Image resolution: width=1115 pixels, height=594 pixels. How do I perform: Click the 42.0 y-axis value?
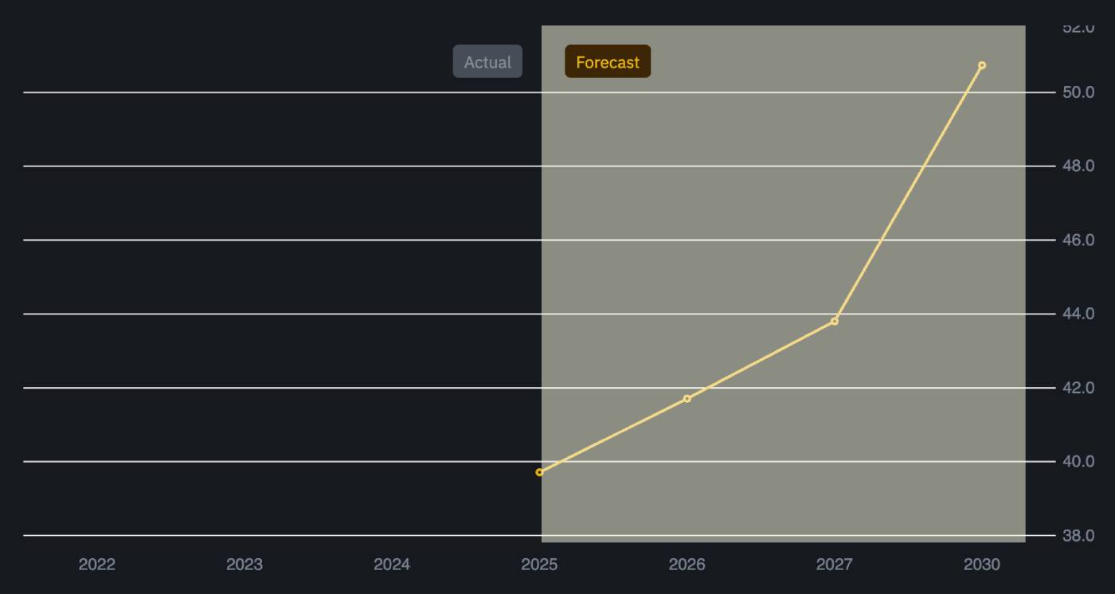point(1078,388)
